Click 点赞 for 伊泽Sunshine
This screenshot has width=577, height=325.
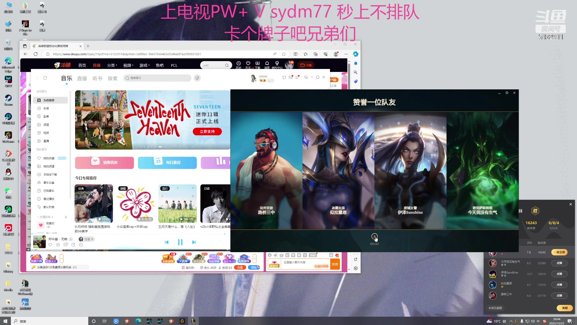559,274
